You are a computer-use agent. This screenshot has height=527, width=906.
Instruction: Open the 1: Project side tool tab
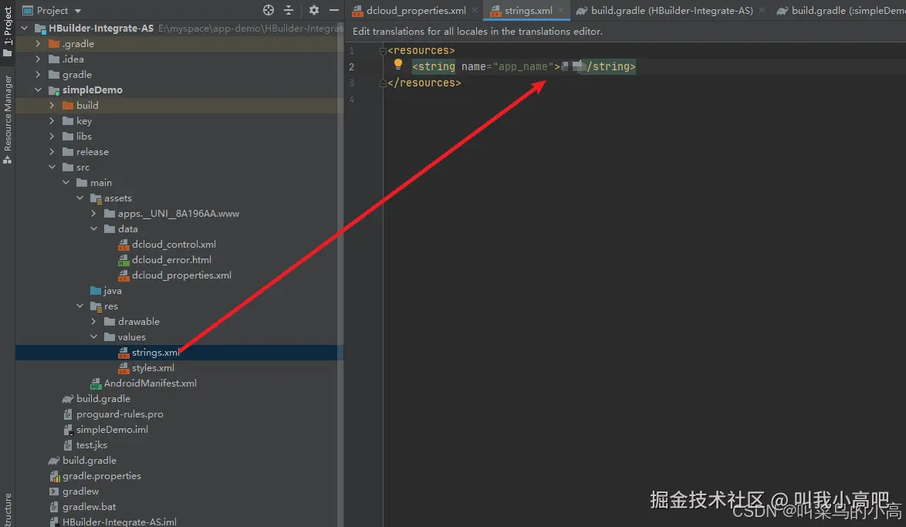click(x=8, y=31)
